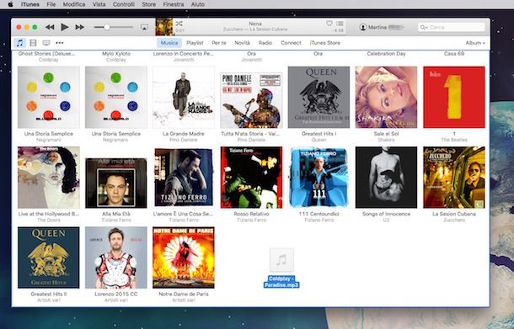This screenshot has width=514, height=329.
Task: Open the iTunes menu in menu bar
Action: pos(30,4)
